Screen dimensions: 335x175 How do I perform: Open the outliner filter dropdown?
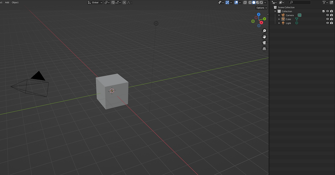(x=325, y=3)
